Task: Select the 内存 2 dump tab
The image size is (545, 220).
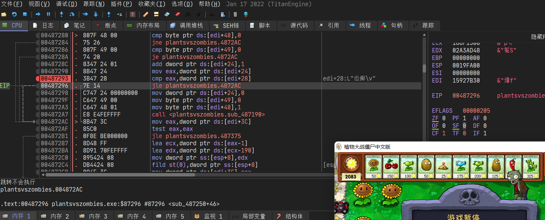Action: (x=56, y=216)
